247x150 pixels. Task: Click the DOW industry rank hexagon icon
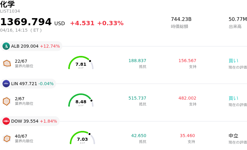[7, 139]
